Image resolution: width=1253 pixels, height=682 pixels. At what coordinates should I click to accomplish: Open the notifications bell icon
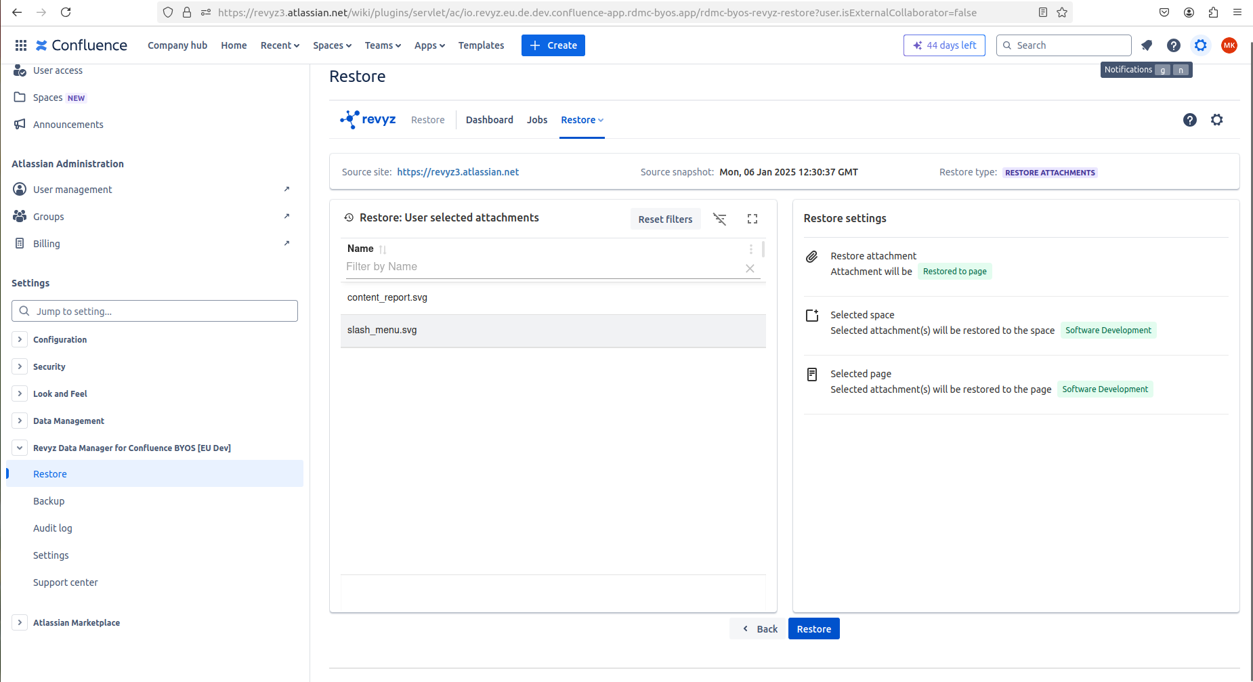[1147, 45]
